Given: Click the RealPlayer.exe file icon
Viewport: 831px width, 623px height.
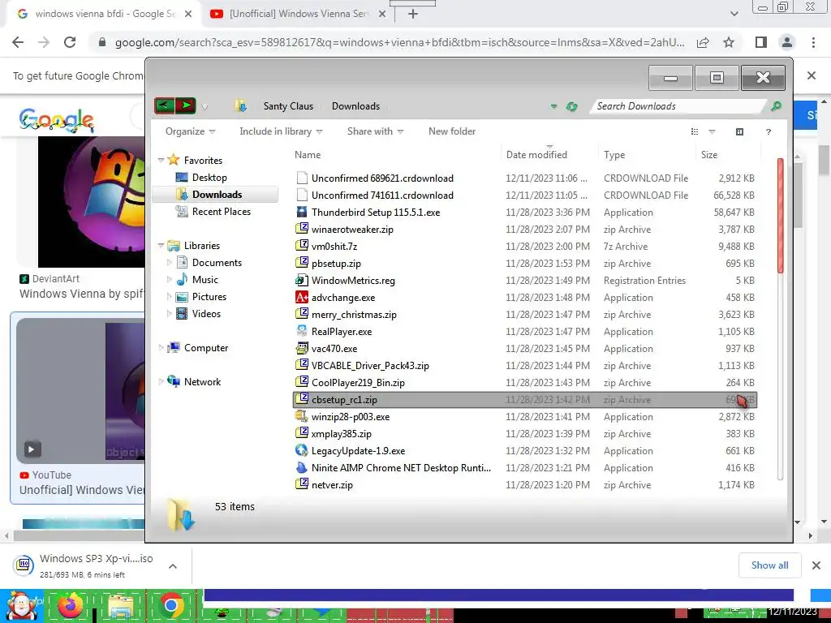Looking at the screenshot, I should point(302,332).
